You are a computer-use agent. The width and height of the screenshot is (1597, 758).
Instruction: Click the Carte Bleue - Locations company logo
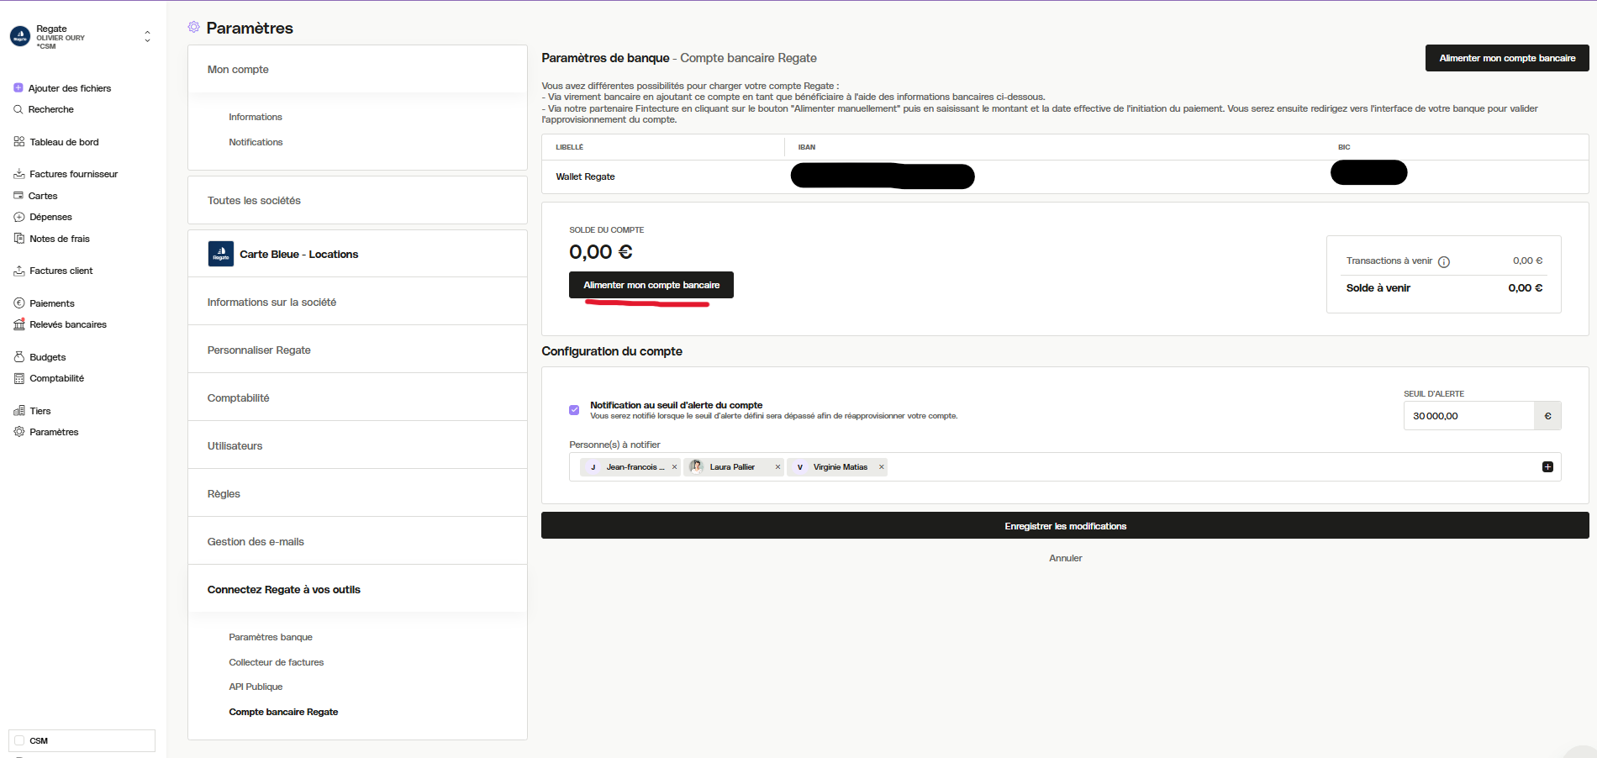(221, 254)
